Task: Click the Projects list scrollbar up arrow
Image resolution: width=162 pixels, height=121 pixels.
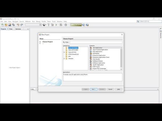Action: [x=121, y=48]
